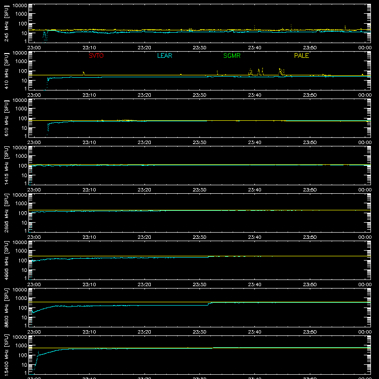The height and width of the screenshot is (379, 379).
Task: Click the 10000 y-axis value in 2695 MHz panel
Action: tap(20, 195)
